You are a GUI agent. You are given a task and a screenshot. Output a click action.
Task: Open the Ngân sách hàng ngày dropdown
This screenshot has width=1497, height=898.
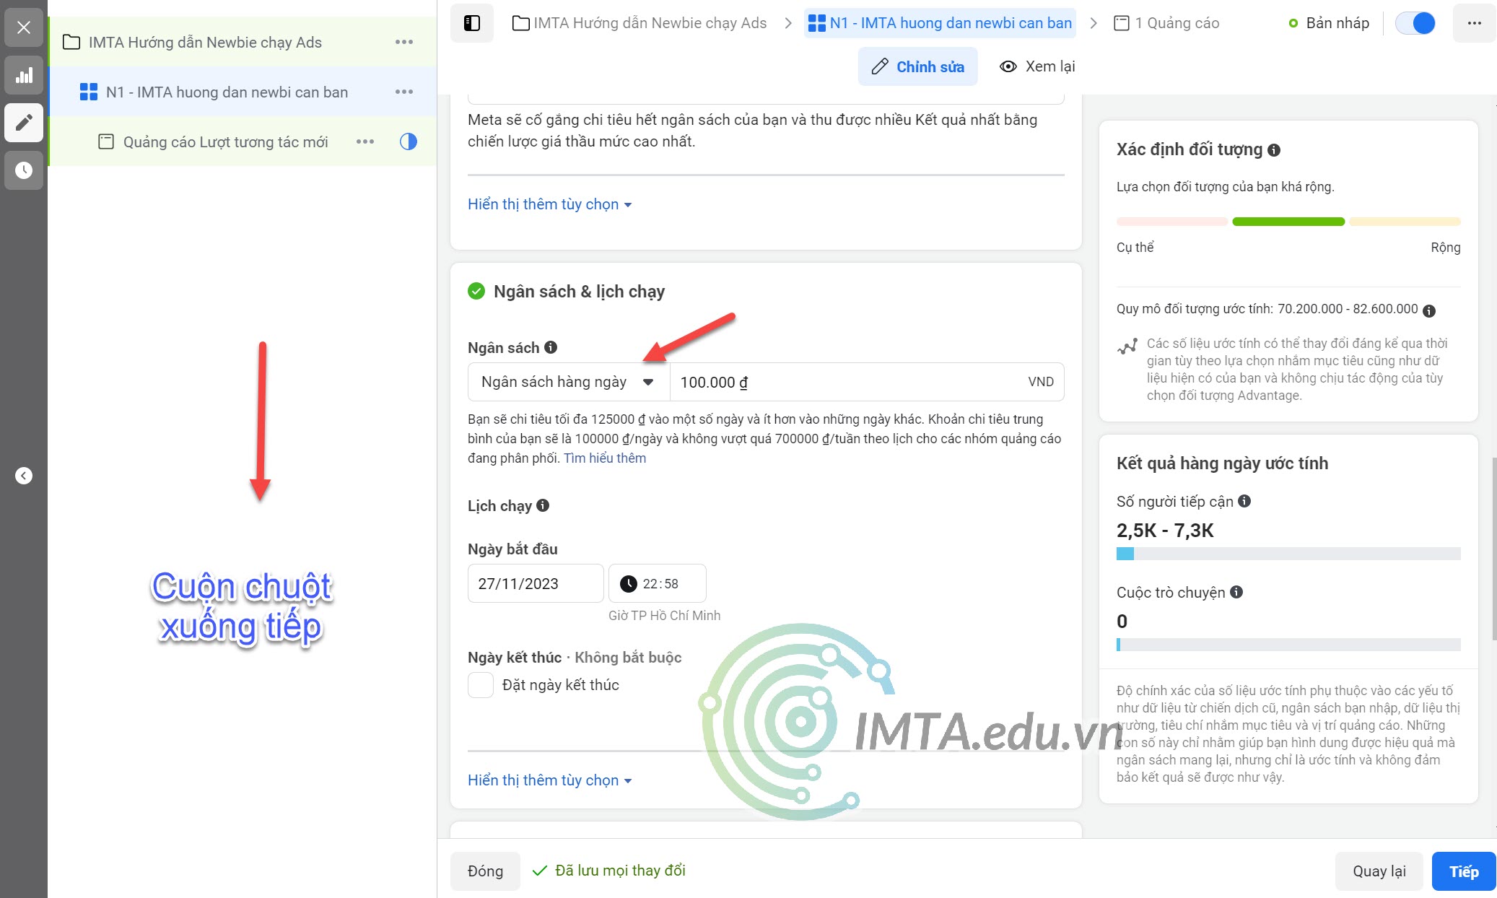[x=569, y=382]
